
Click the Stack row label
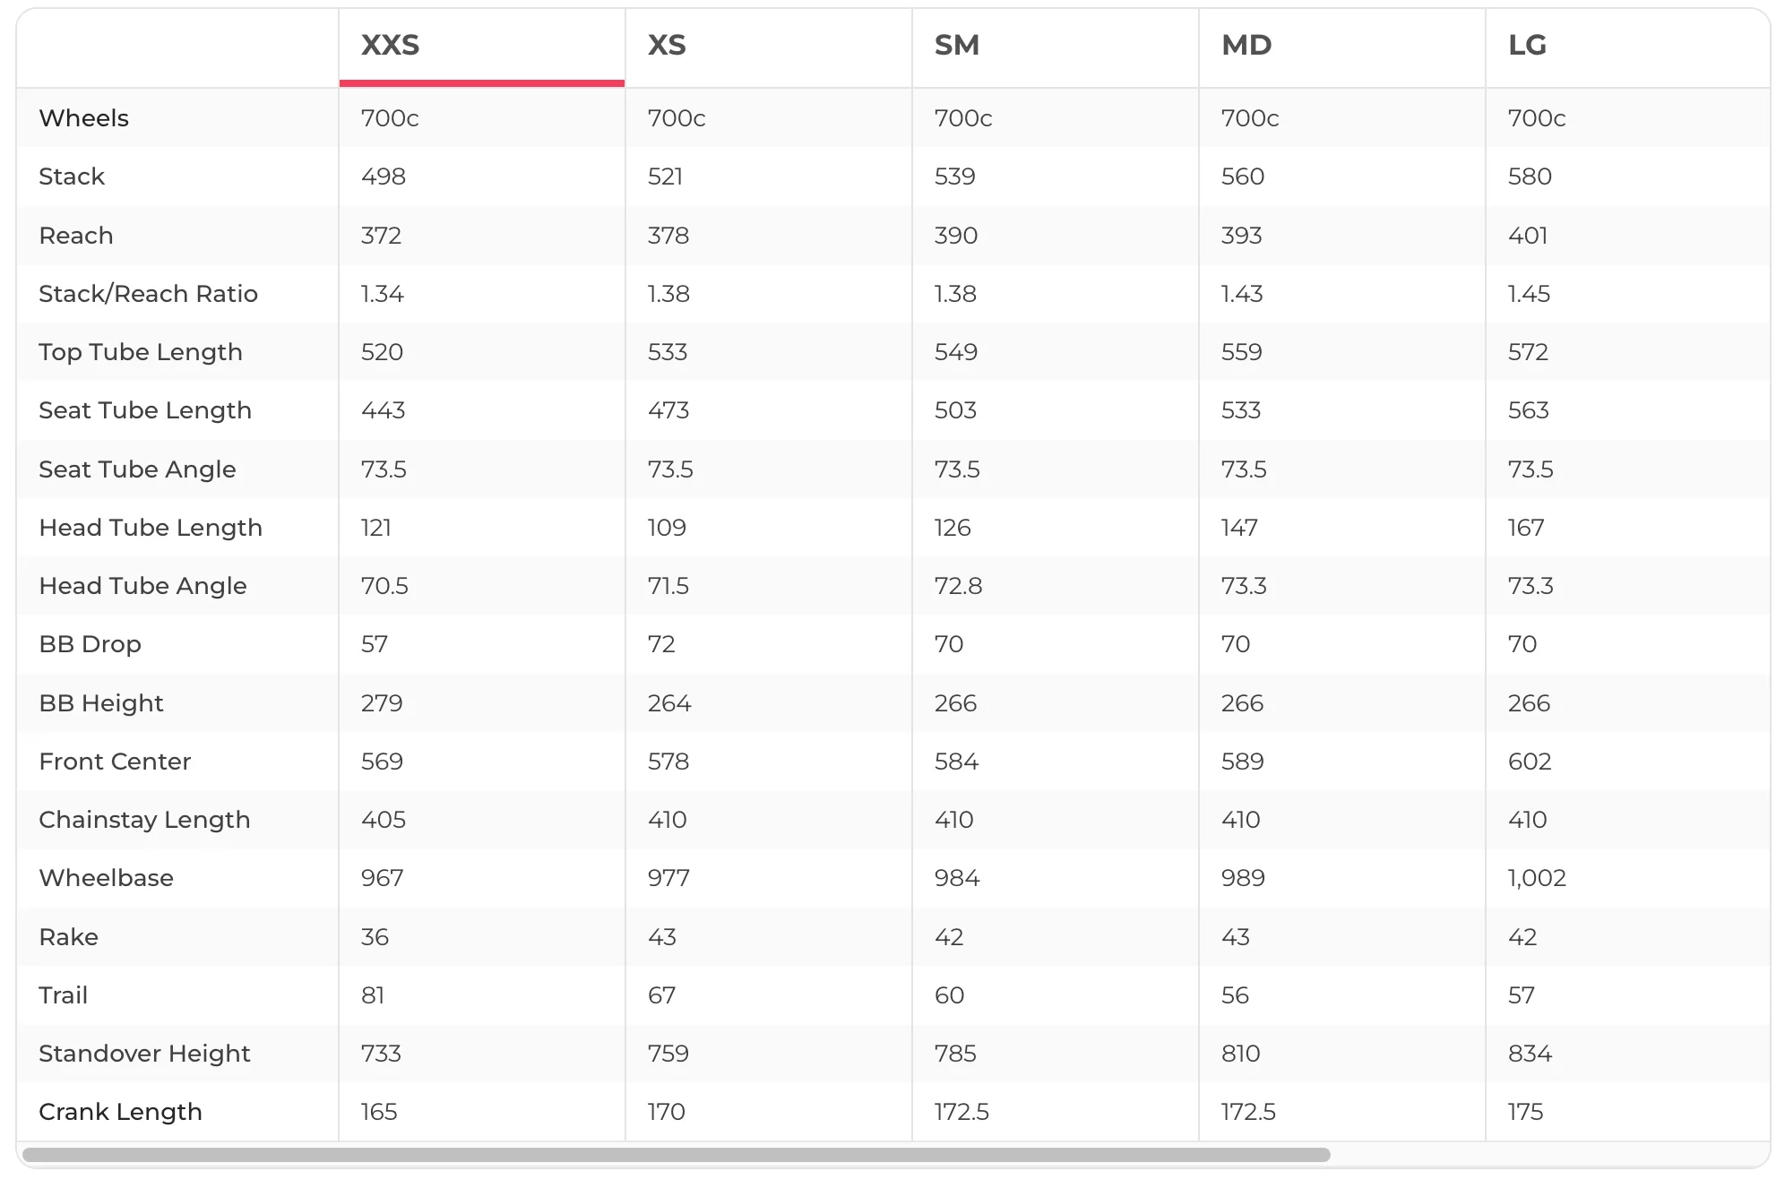[72, 176]
